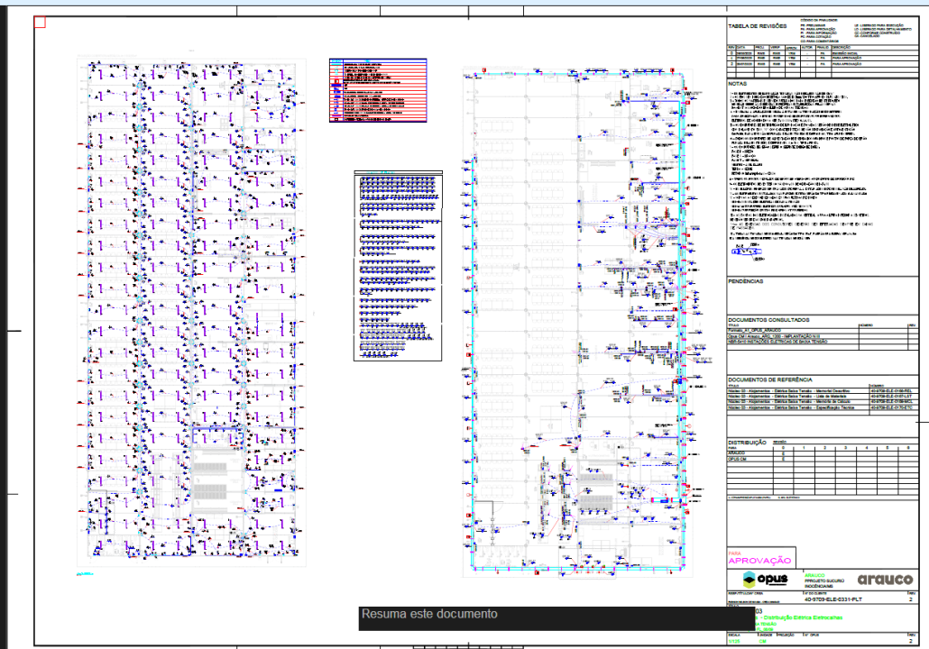Click the DOCUMENTOS DE REFERÊNCIA heading
This screenshot has height=649, width=929.
click(770, 379)
